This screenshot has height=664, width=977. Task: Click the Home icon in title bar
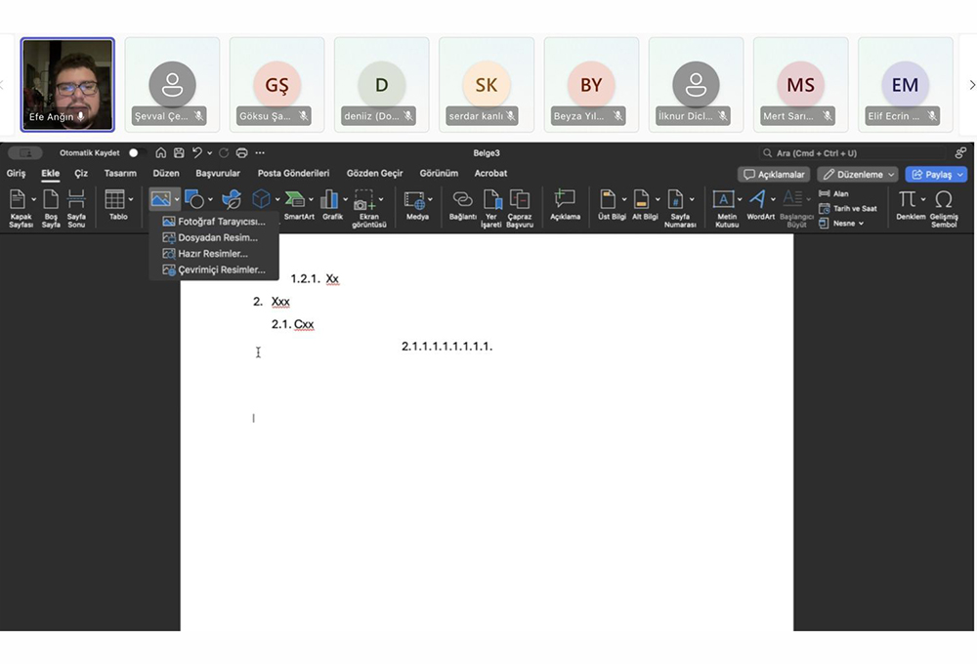tap(161, 152)
